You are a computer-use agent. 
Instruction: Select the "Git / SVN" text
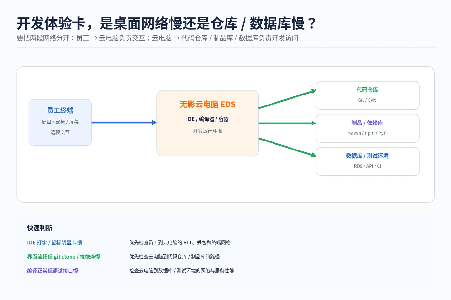coord(368,100)
